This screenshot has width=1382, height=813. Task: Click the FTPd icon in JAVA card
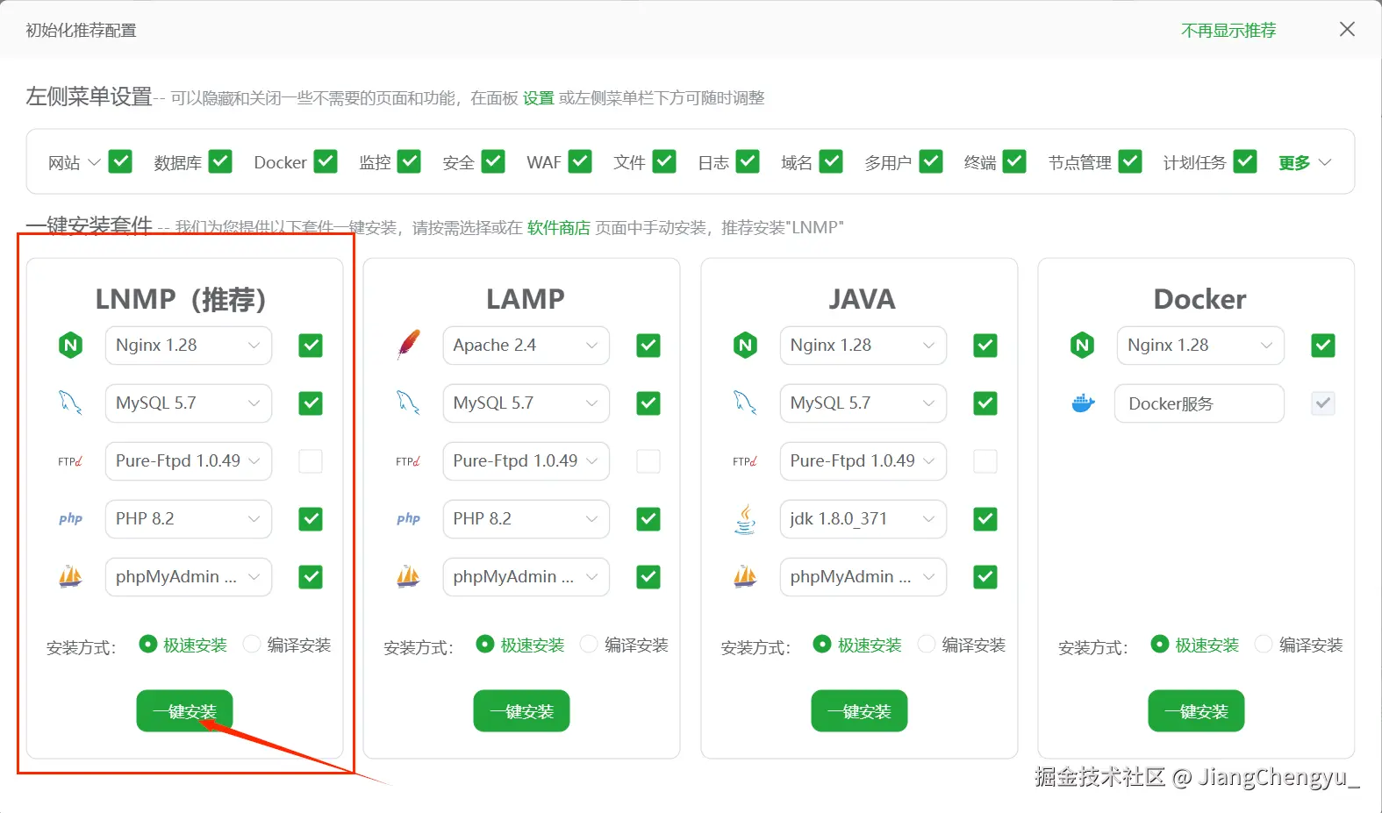[x=745, y=461]
